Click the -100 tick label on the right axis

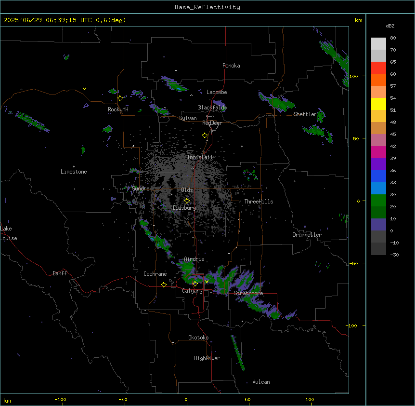(x=352, y=325)
